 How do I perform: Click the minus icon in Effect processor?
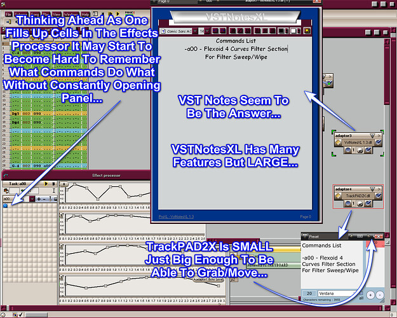(x=44, y=199)
